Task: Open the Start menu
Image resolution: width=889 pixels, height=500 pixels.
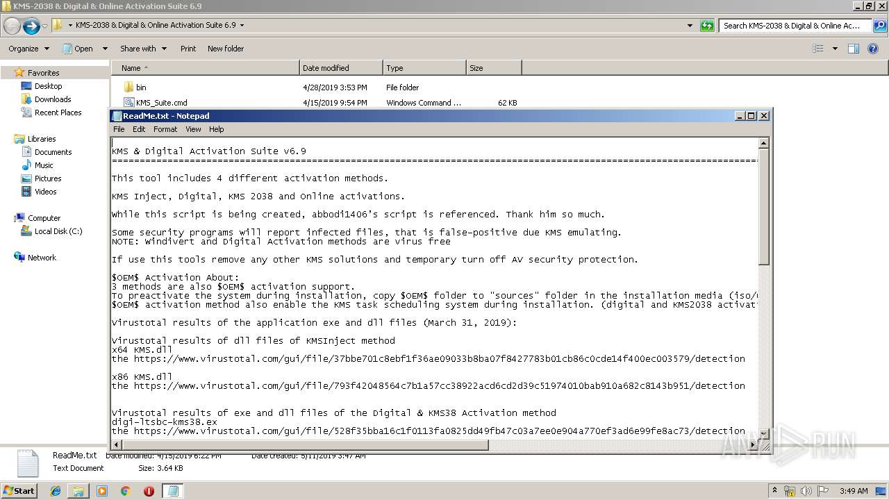Action: pyautogui.click(x=19, y=490)
